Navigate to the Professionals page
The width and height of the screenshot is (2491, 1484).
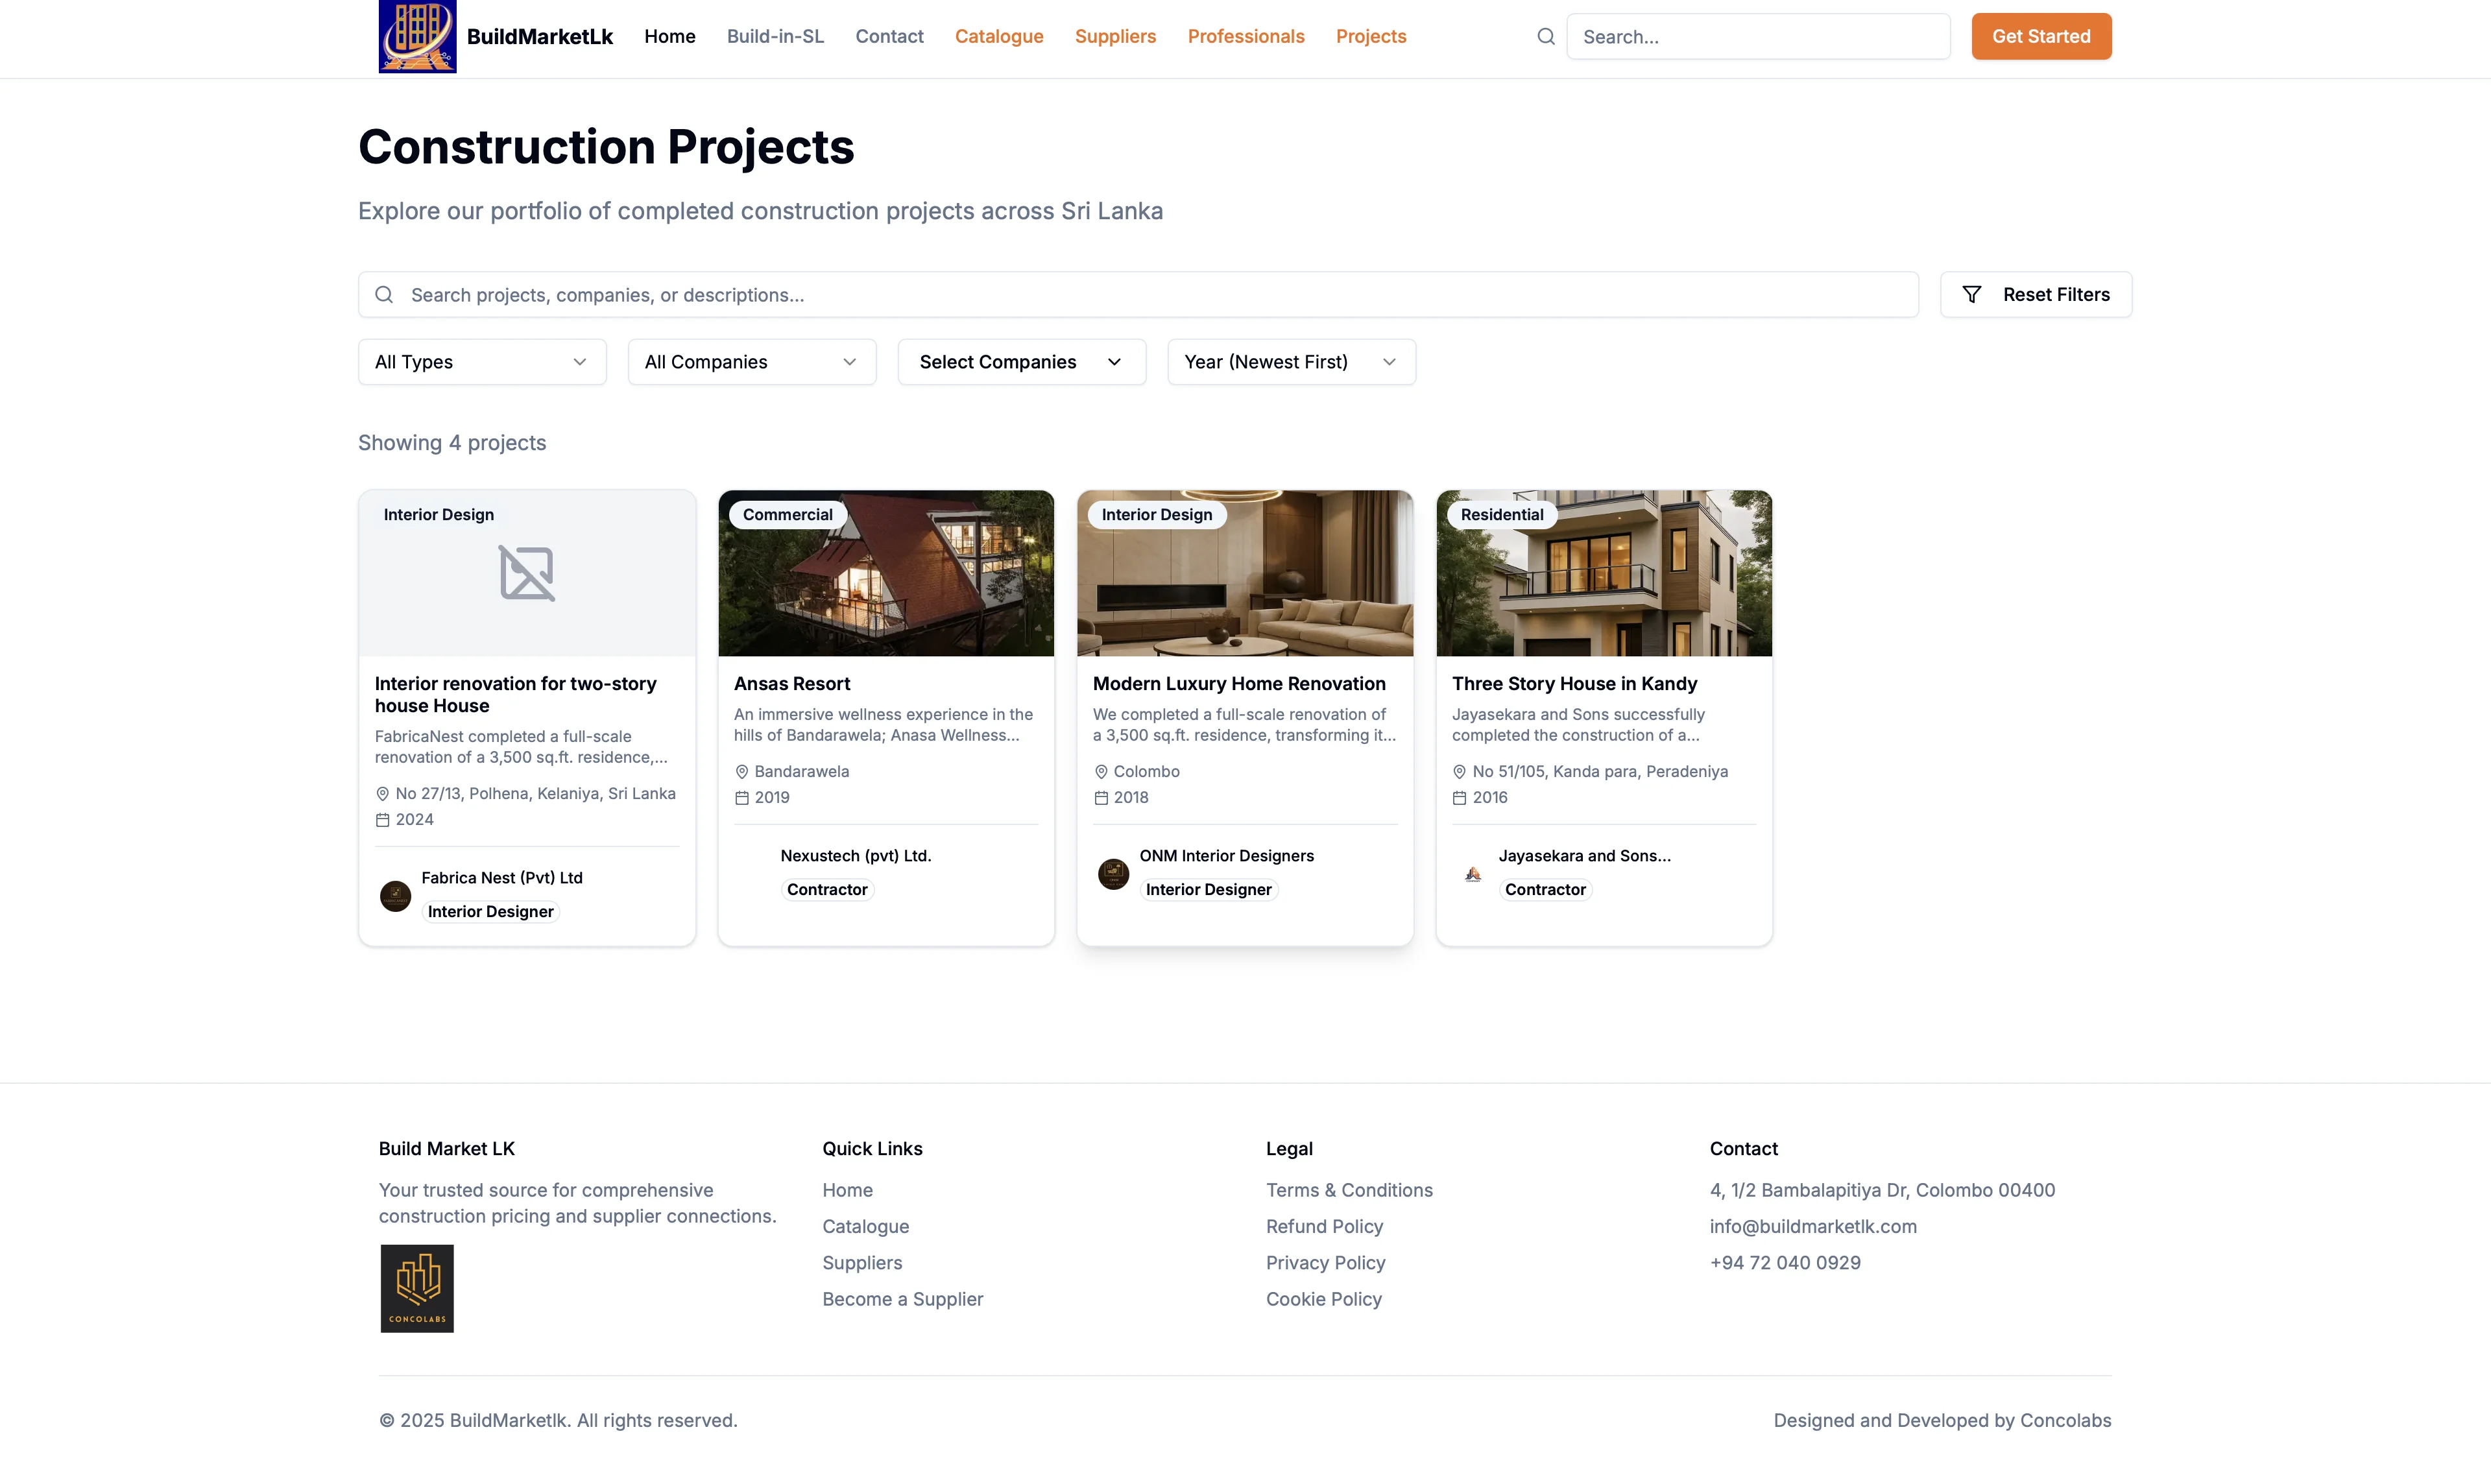click(1246, 36)
